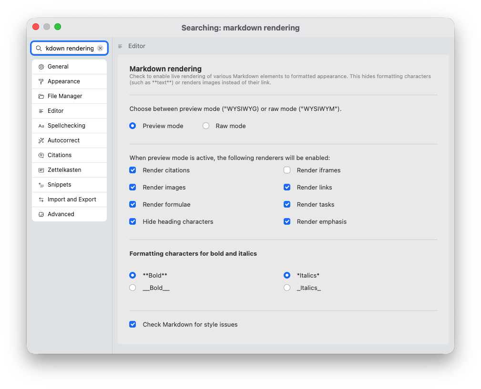Clear the search with the X button

click(x=100, y=48)
